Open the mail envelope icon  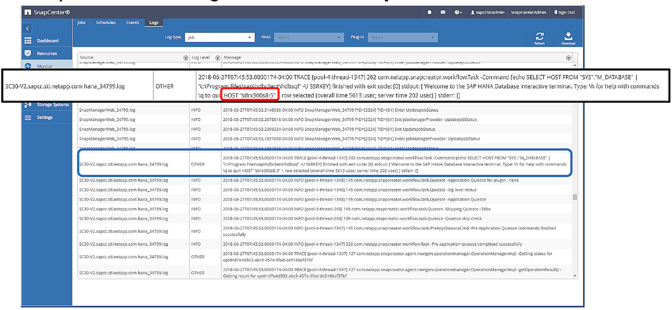pyautogui.click(x=443, y=13)
